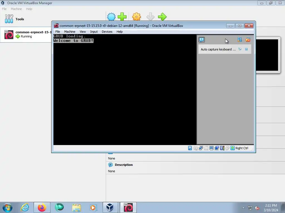Click the muted volume tray icon
Screen dimensions: 285x213
(257, 208)
